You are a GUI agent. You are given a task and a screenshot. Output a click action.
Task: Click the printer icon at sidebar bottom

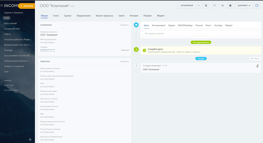pyautogui.click(x=30, y=139)
